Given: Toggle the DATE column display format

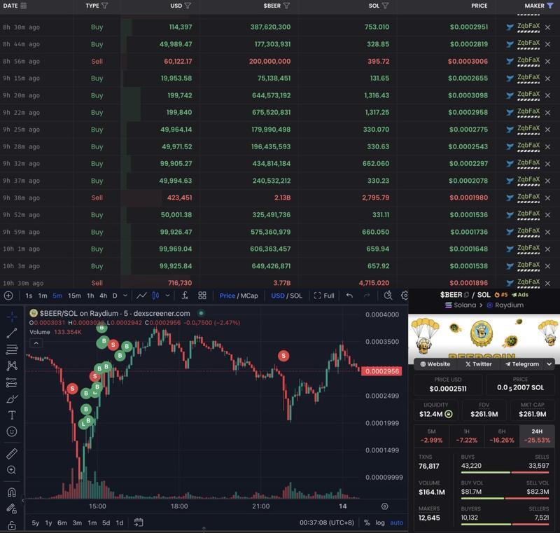Looking at the screenshot, I should [24, 6].
